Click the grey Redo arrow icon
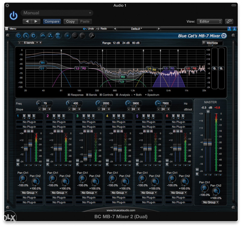Viewport: 242px width, 227px height. click(97, 29)
